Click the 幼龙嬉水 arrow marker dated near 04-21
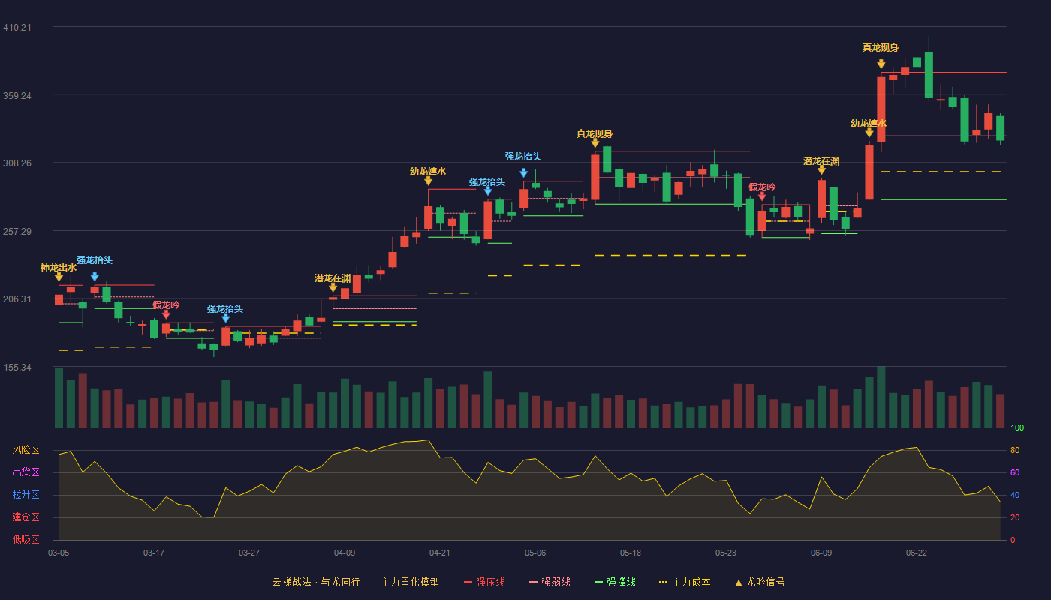 pyautogui.click(x=428, y=181)
